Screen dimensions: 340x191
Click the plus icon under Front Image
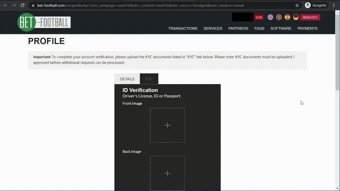pos(167,125)
